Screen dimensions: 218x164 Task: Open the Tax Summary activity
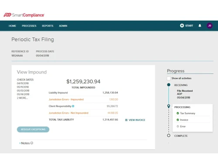[187, 113]
